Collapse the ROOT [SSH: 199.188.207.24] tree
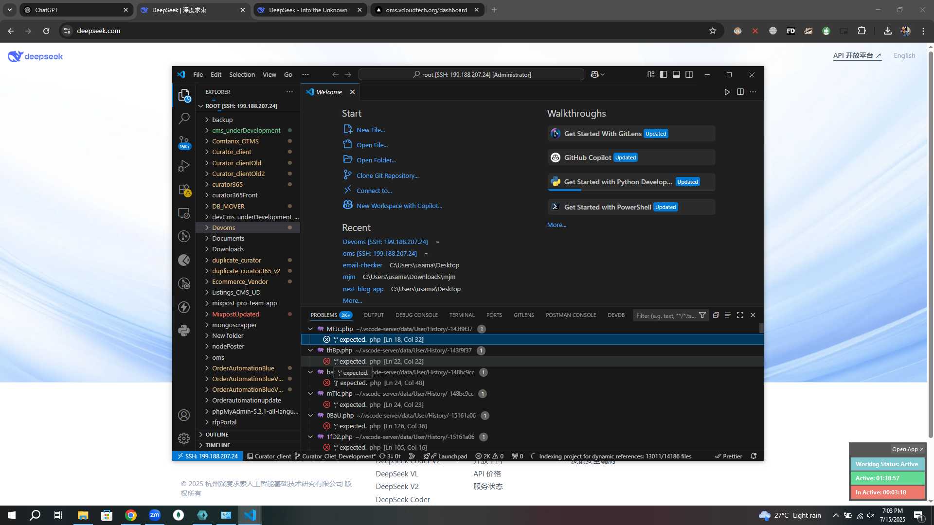Screen dimensions: 934x525 200,106
